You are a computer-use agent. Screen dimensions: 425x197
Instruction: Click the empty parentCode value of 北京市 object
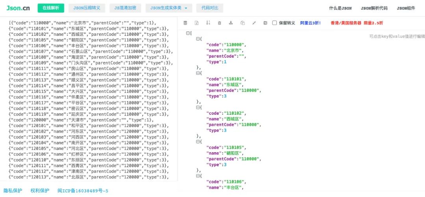(x=241, y=56)
